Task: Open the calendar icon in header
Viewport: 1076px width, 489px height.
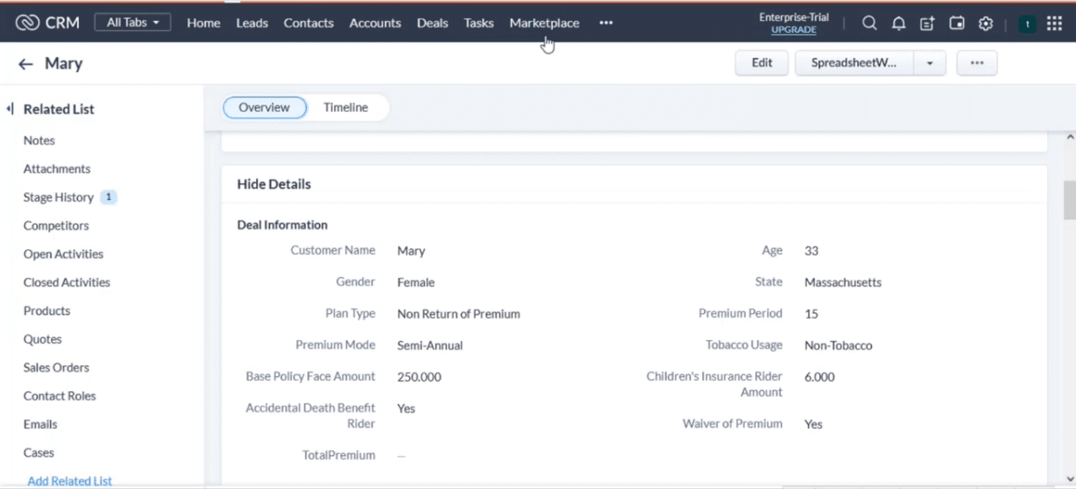Action: point(956,23)
